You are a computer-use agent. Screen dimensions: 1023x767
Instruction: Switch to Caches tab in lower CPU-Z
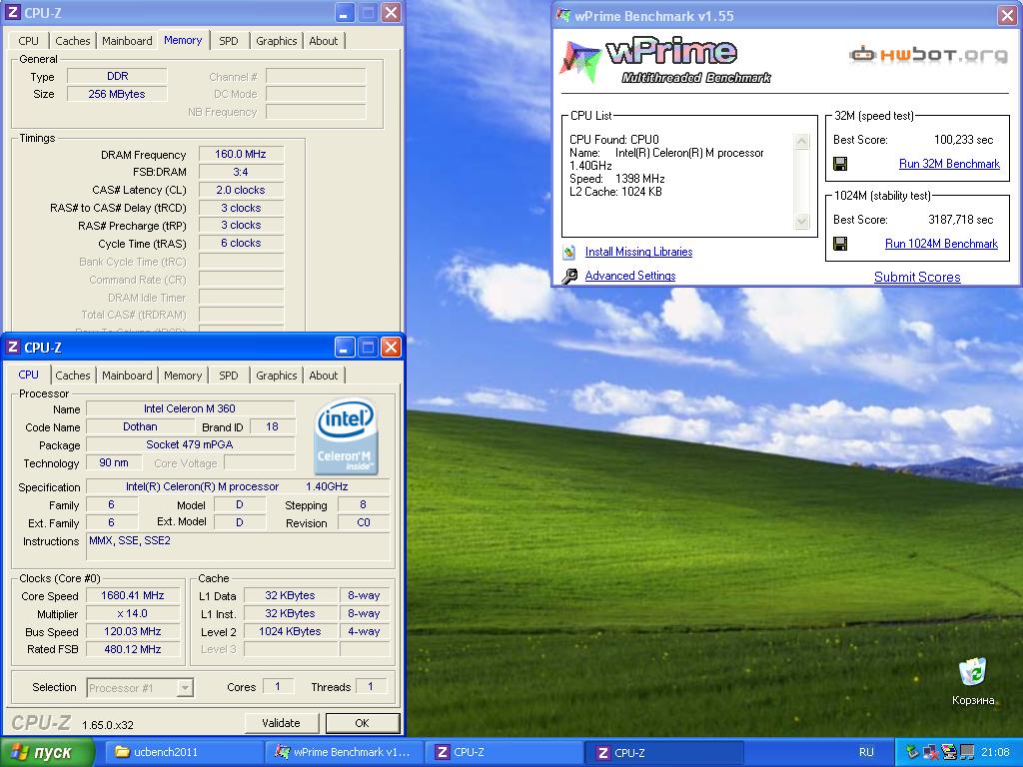coord(72,376)
